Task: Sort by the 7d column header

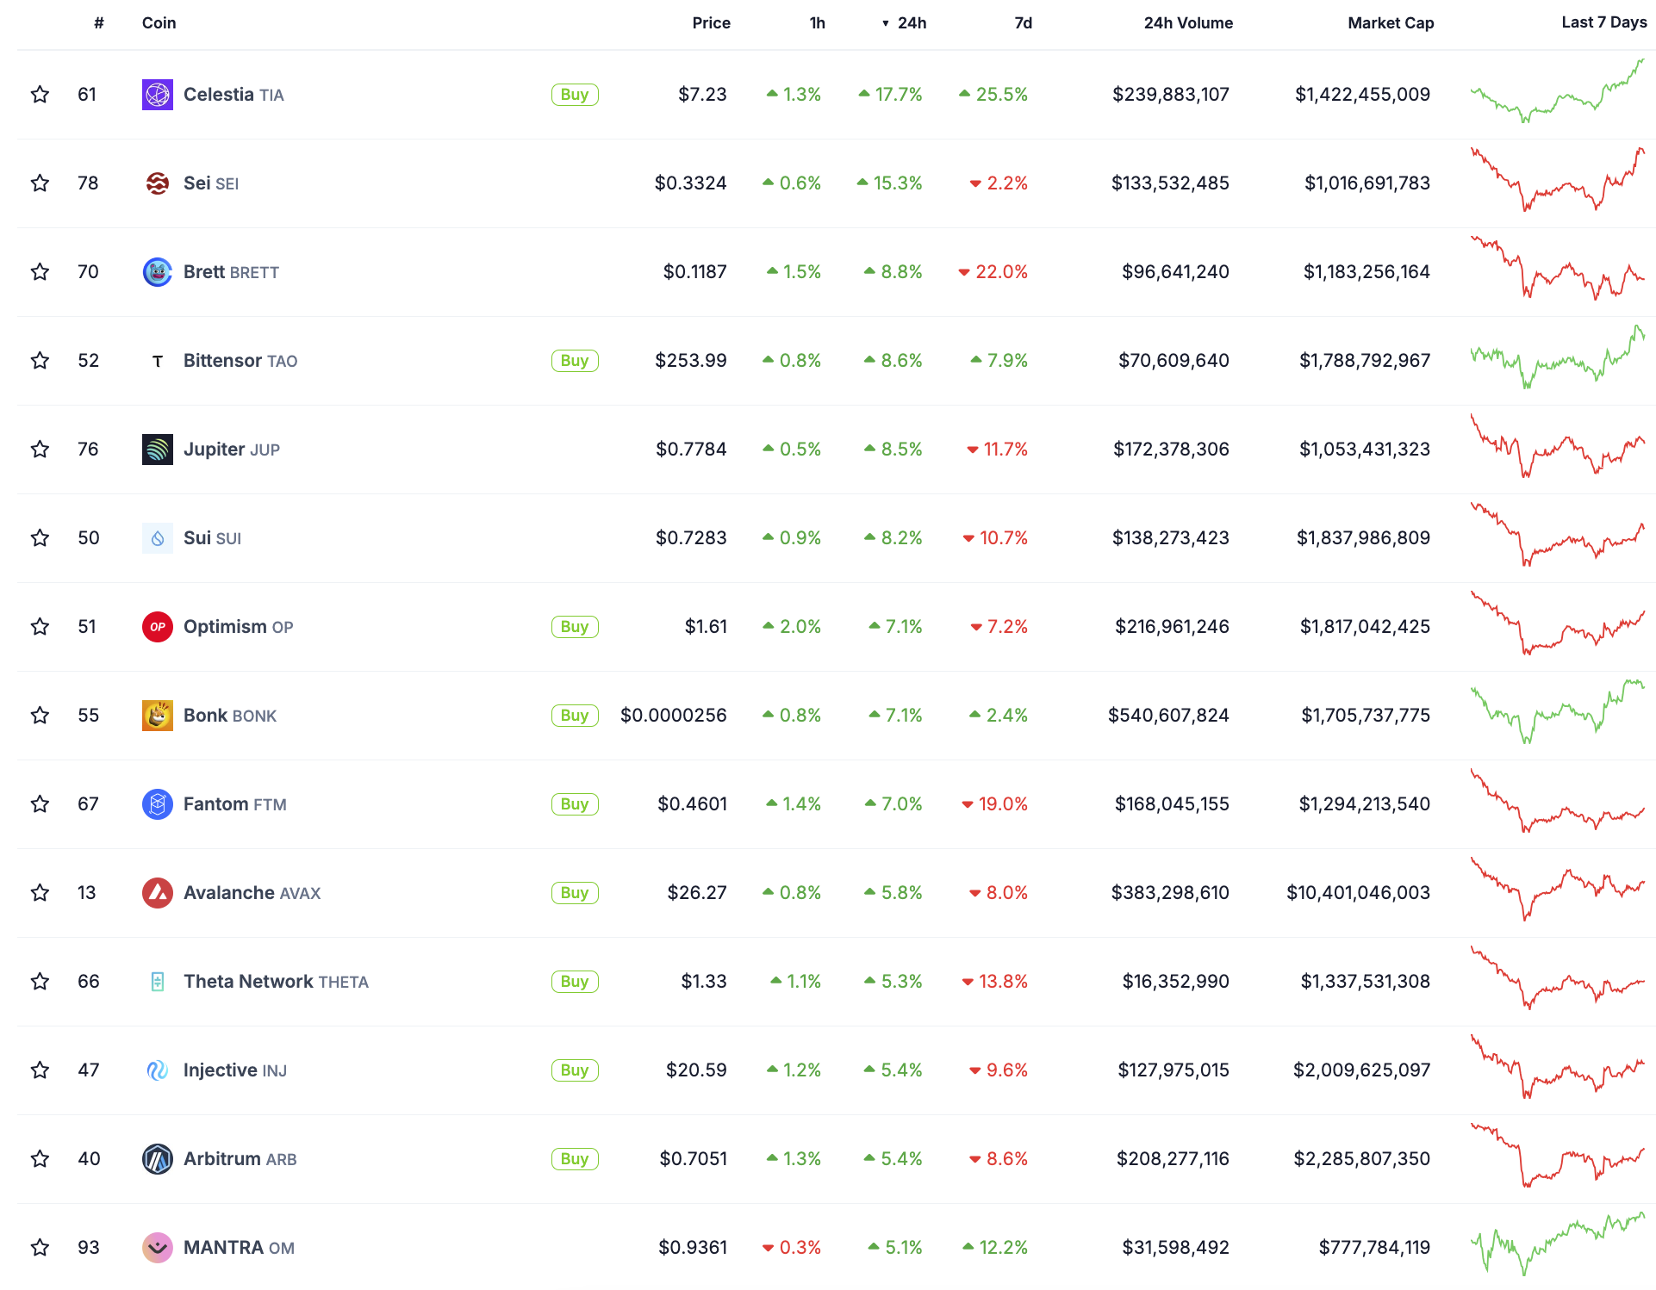Action: point(1023,23)
